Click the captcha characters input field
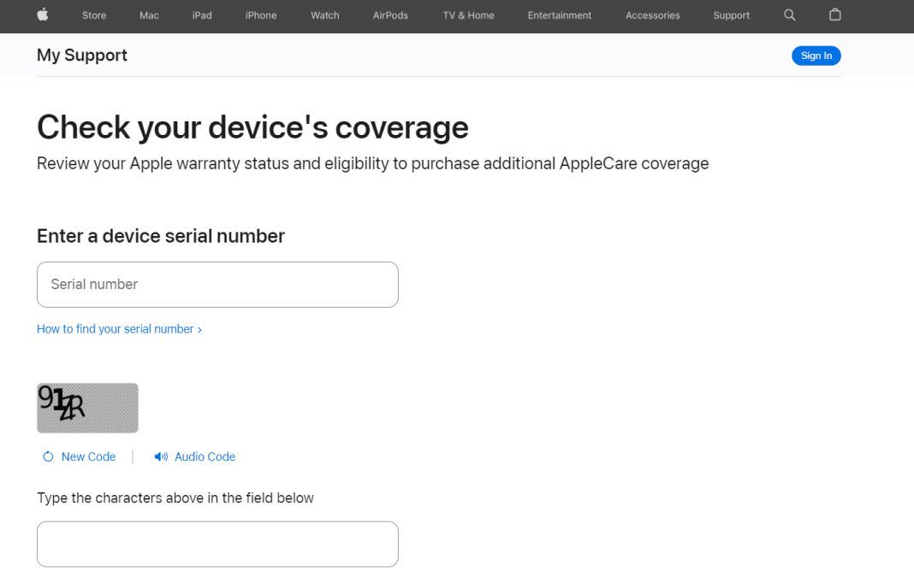Viewport: 914px width, 571px height. [x=217, y=544]
